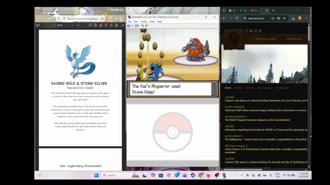Click the DOWNLOAD link on Warmane
The width and height of the screenshot is (330, 185).
(294, 39)
